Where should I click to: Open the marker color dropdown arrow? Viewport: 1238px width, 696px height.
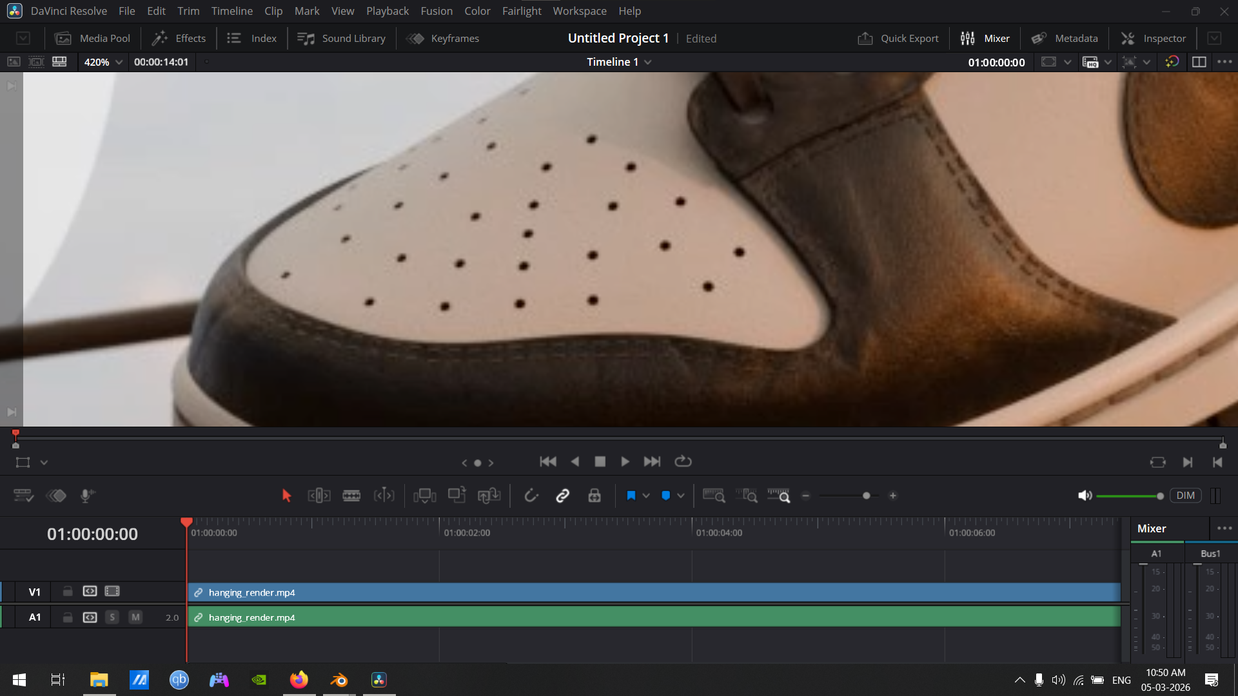[681, 496]
